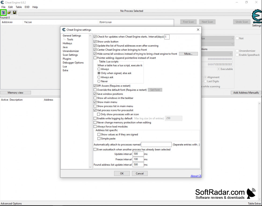
Task: Select General Settings in the settings tree
Action: [x=72, y=36]
